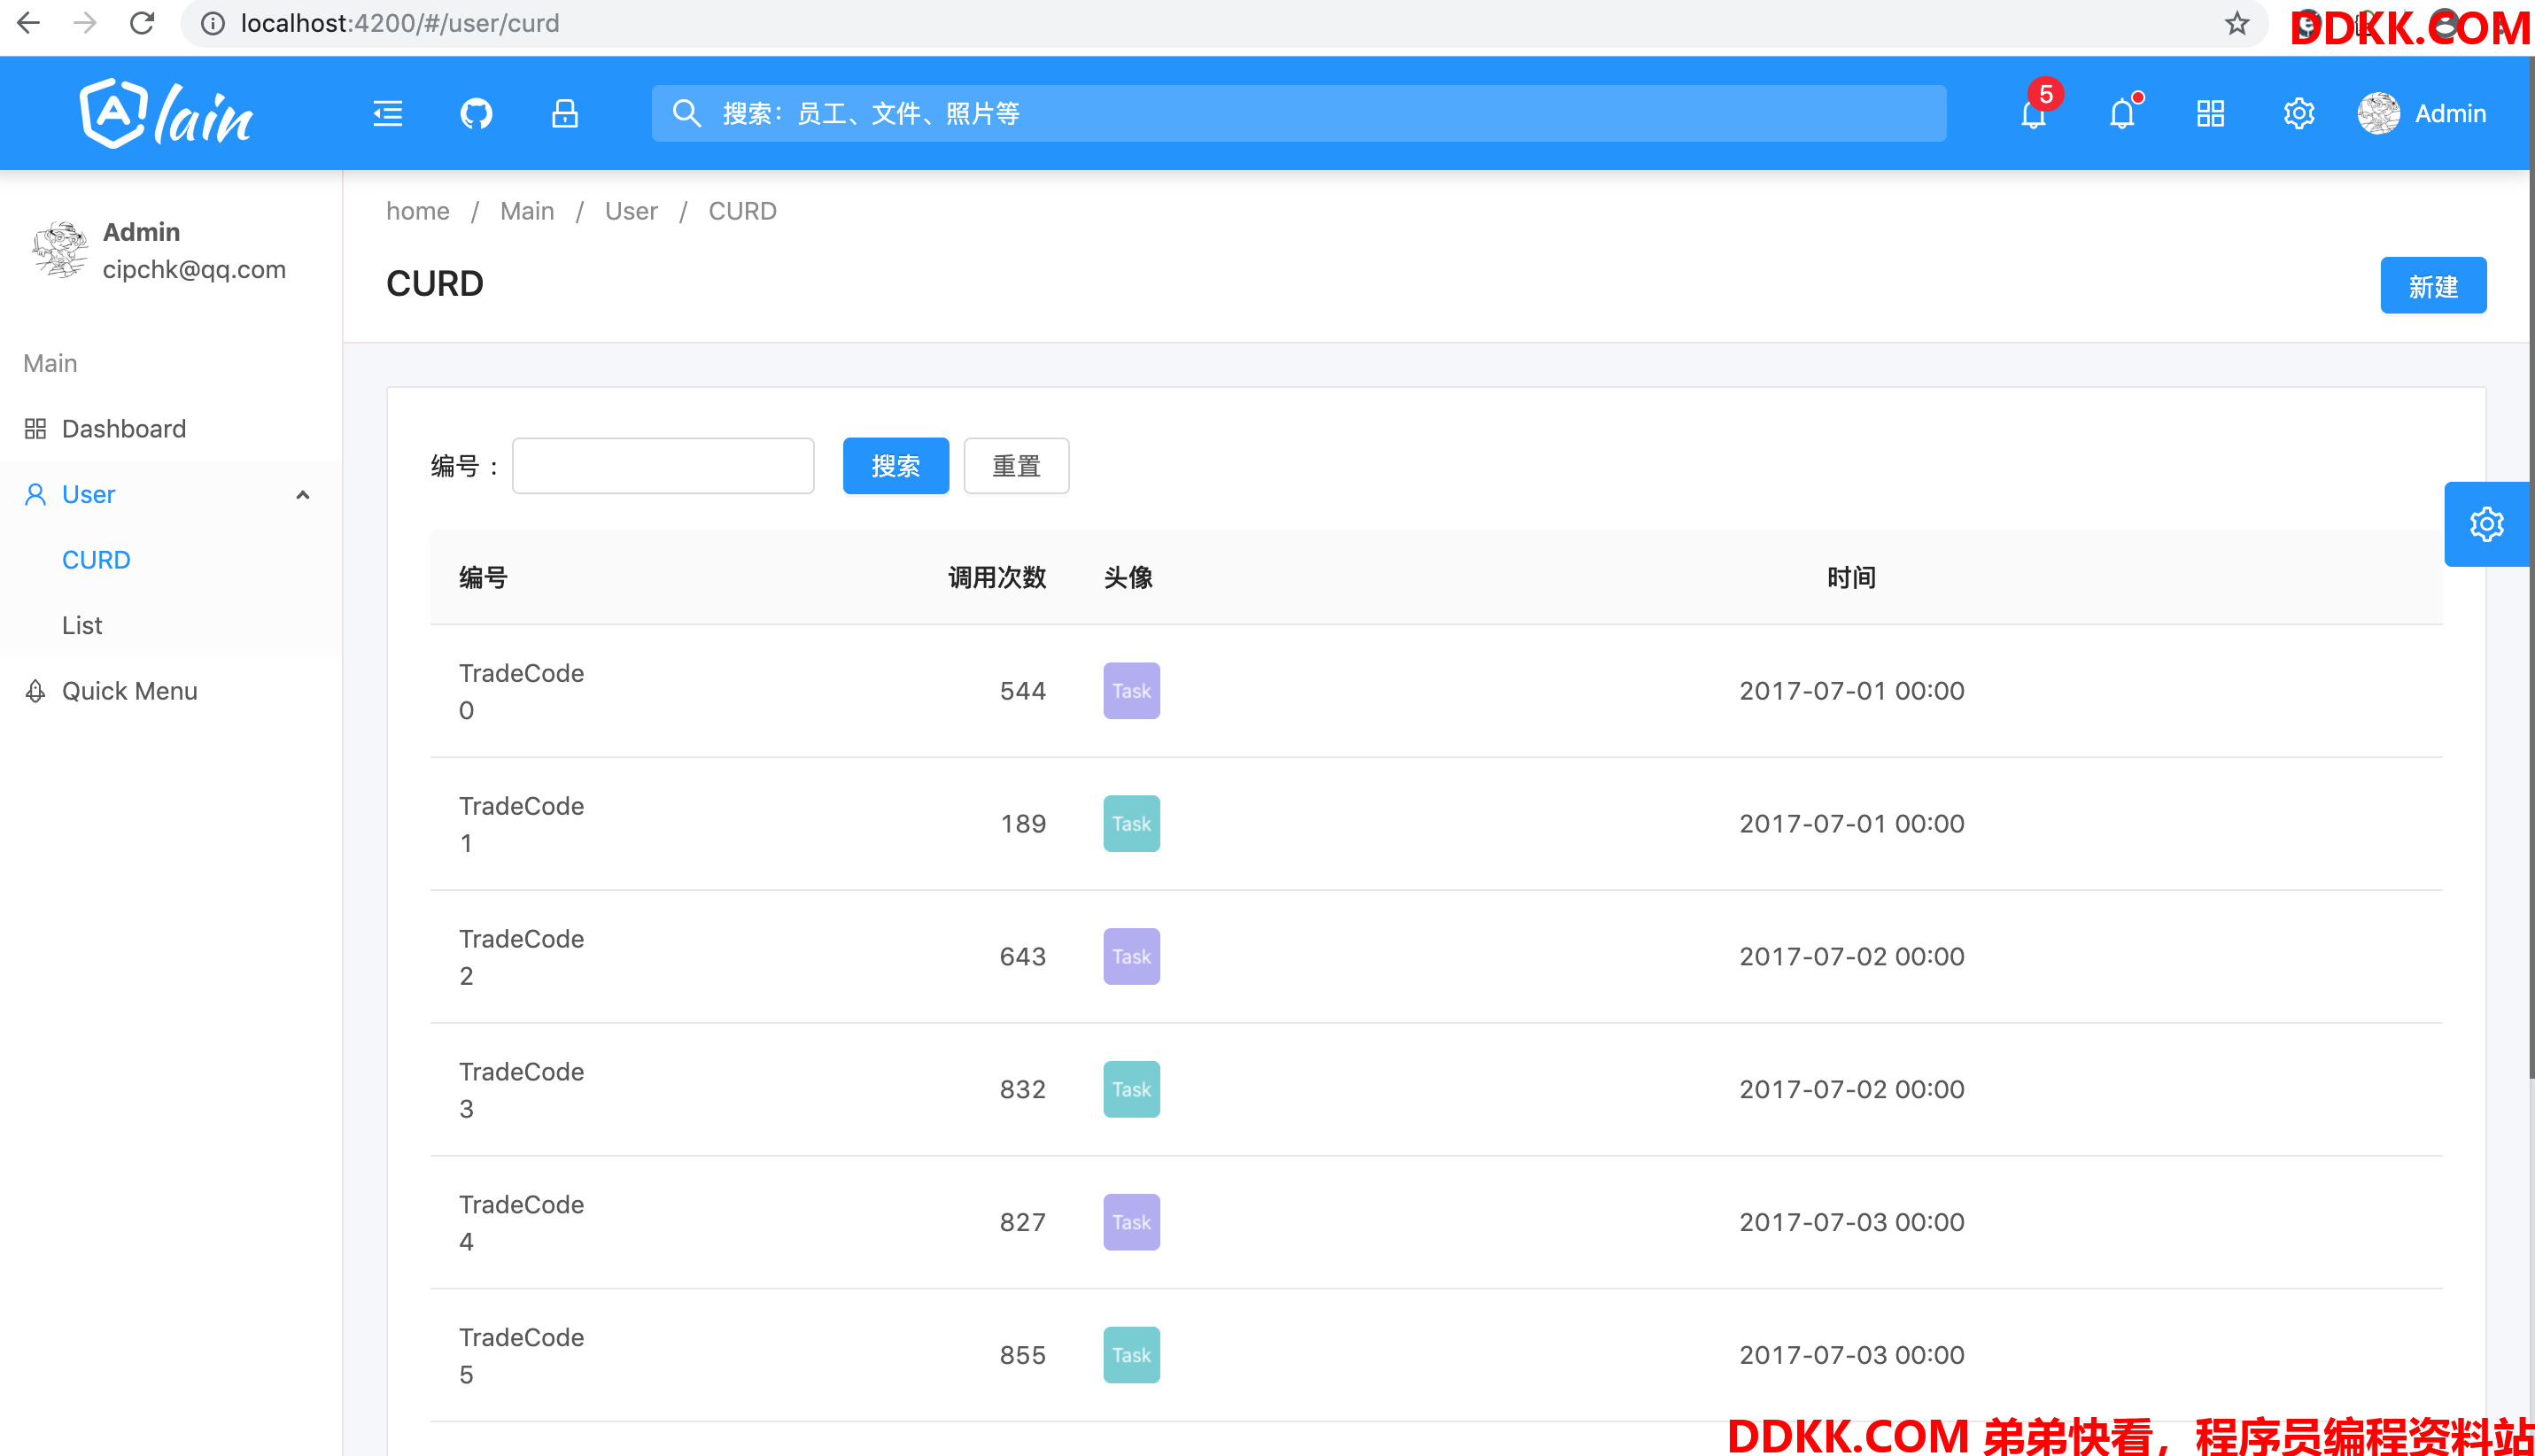Click the browser forward arrow
The width and height of the screenshot is (2535, 1456).
(x=85, y=22)
